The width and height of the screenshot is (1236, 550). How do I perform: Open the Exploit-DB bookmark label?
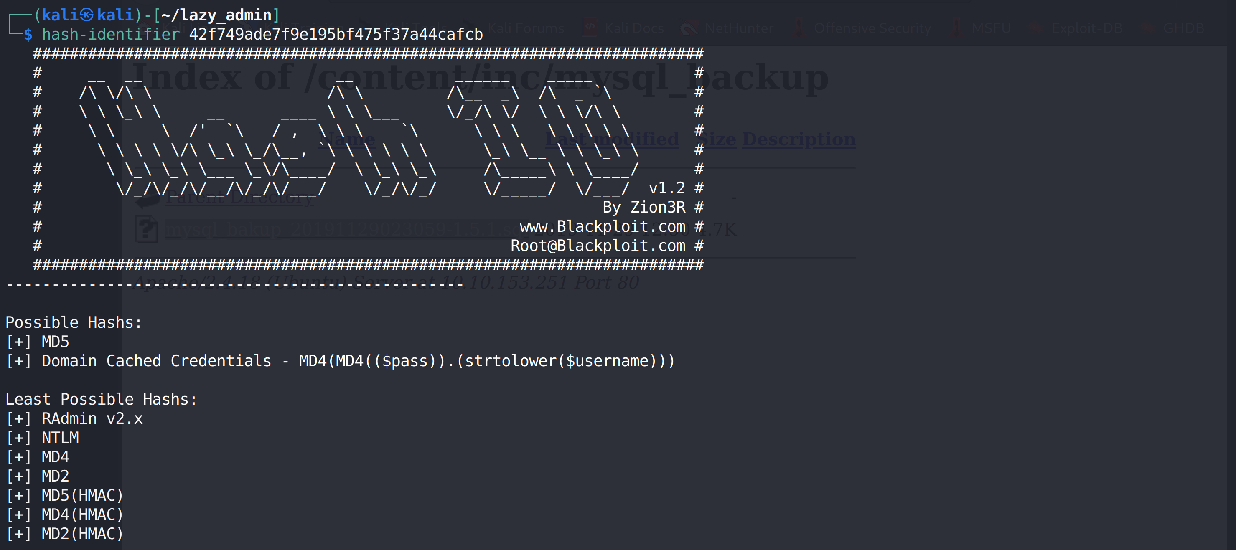[x=1087, y=28]
